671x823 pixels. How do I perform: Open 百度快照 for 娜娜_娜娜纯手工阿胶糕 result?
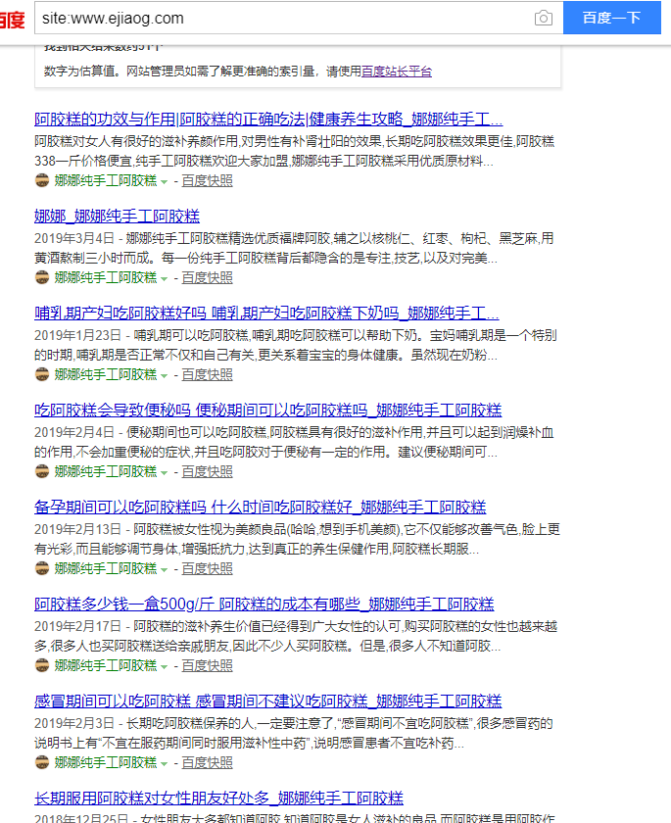pos(208,278)
